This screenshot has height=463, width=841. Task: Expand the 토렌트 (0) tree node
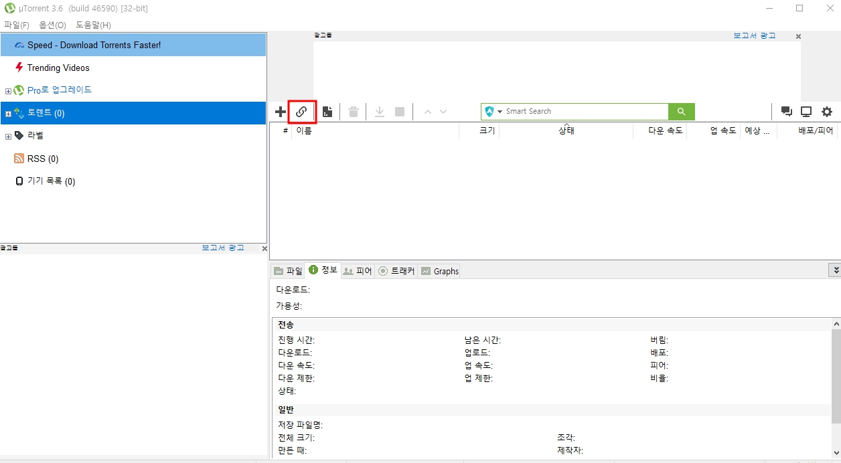(x=8, y=114)
